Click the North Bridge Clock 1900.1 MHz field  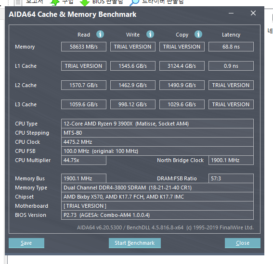click(231, 160)
